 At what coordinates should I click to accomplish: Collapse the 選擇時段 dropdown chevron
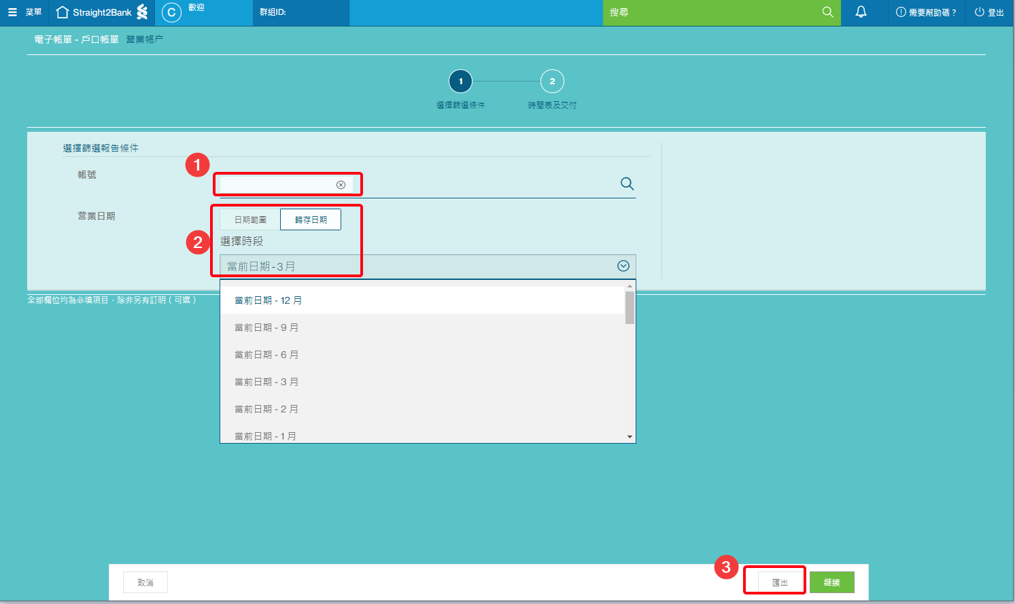tap(623, 266)
